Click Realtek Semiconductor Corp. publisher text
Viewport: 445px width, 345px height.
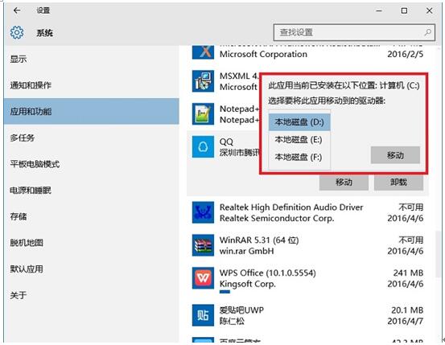click(x=277, y=218)
